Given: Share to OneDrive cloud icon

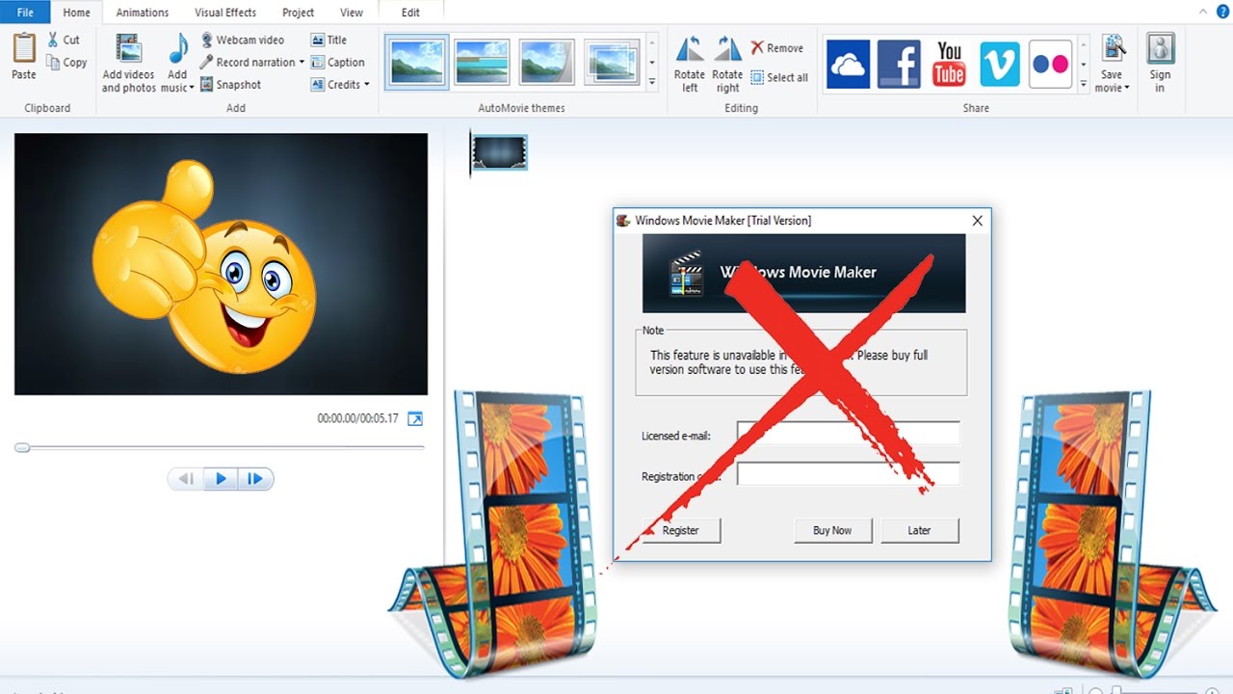Looking at the screenshot, I should pos(849,65).
